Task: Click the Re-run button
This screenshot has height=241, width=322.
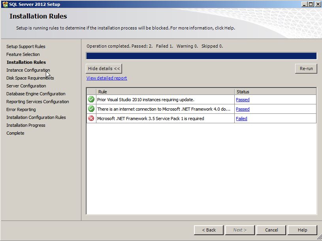Action: 306,69
